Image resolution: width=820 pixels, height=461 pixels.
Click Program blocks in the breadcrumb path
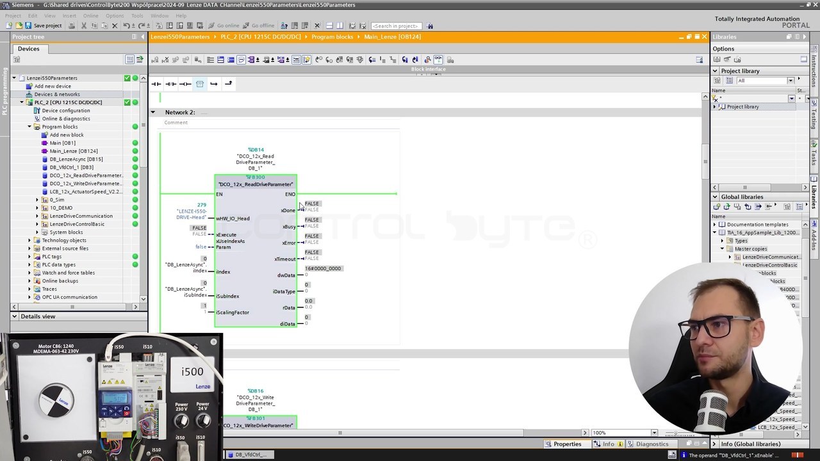click(332, 37)
